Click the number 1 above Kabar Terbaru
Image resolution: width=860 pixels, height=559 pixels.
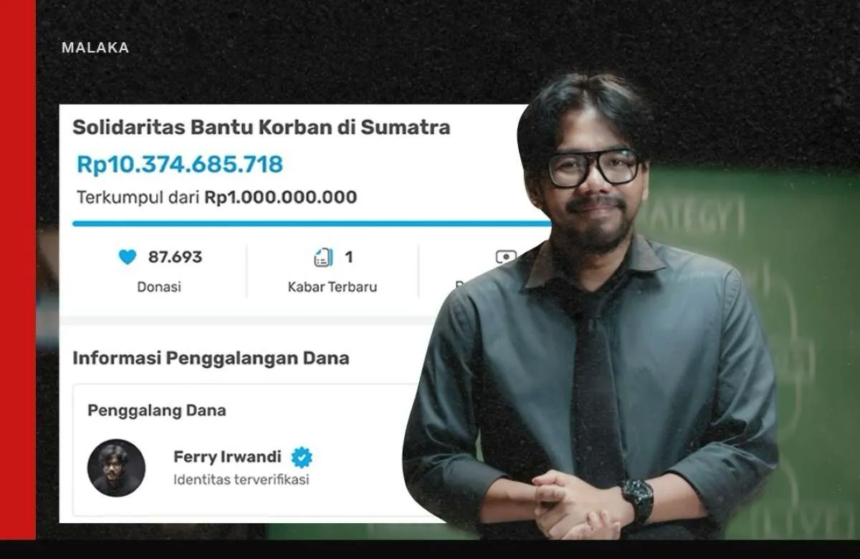(x=349, y=257)
